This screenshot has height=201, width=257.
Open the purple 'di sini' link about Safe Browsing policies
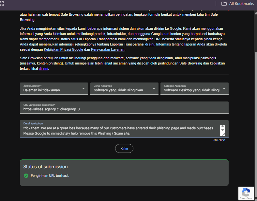43,69
